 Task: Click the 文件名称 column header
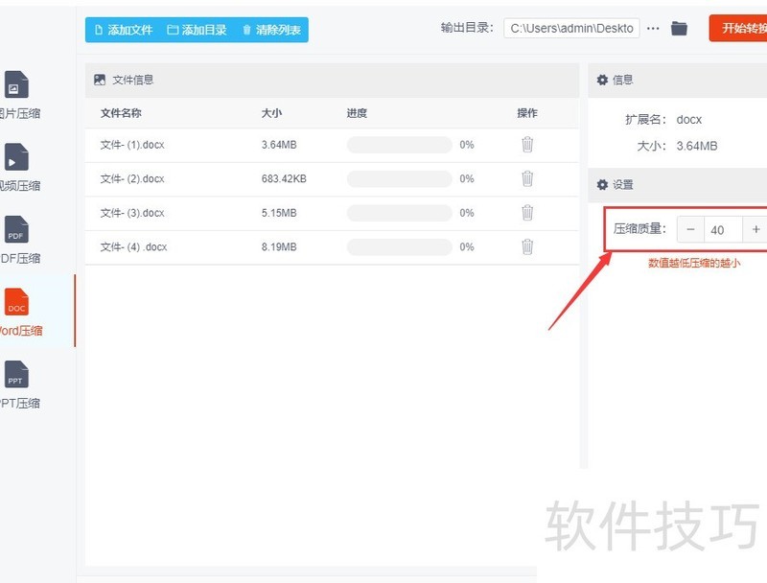pos(120,112)
